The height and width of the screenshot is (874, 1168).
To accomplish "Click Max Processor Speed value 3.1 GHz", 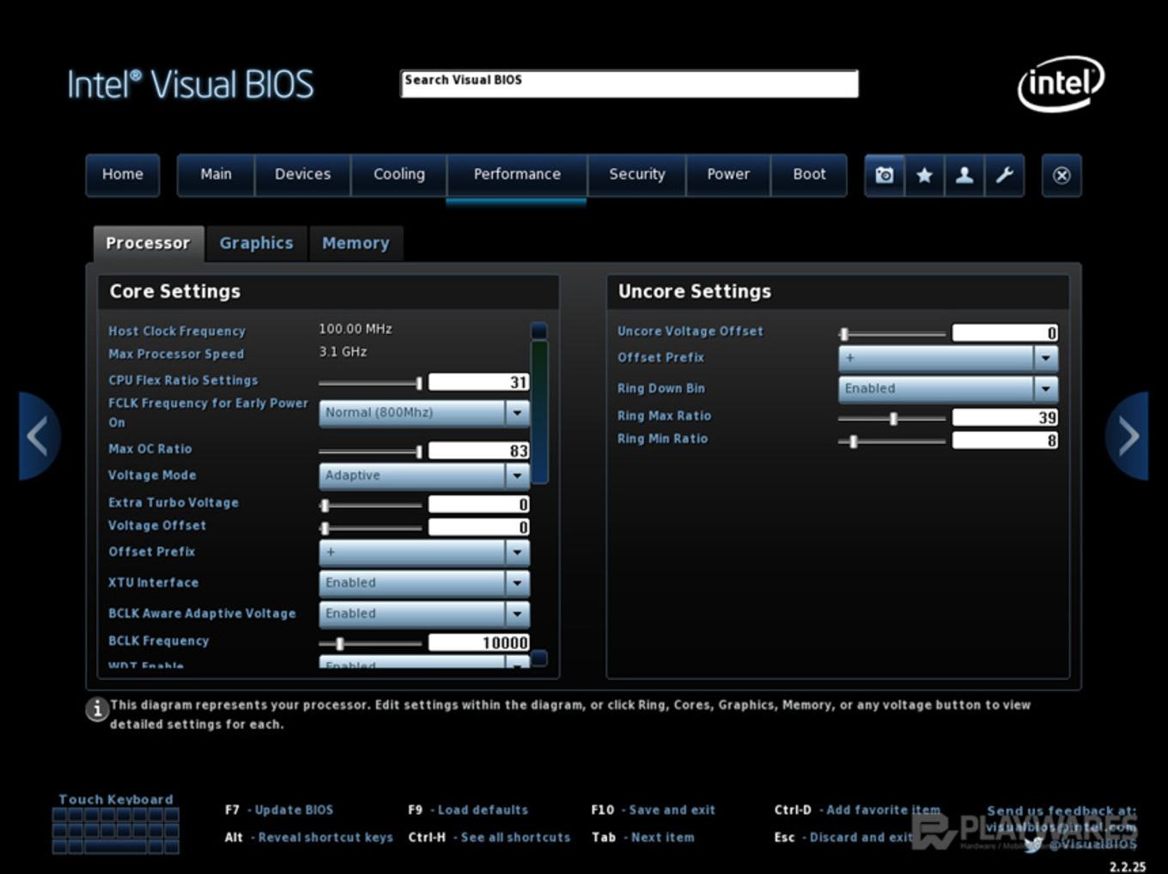I will pyautogui.click(x=343, y=352).
